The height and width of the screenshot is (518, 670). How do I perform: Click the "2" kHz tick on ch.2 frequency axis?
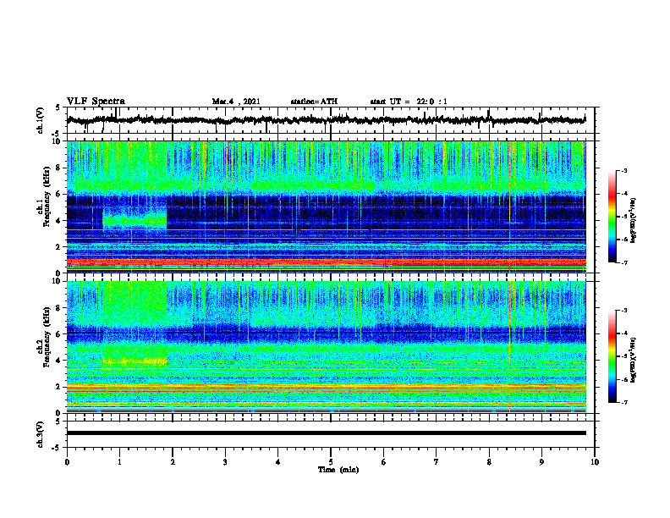tap(59, 386)
